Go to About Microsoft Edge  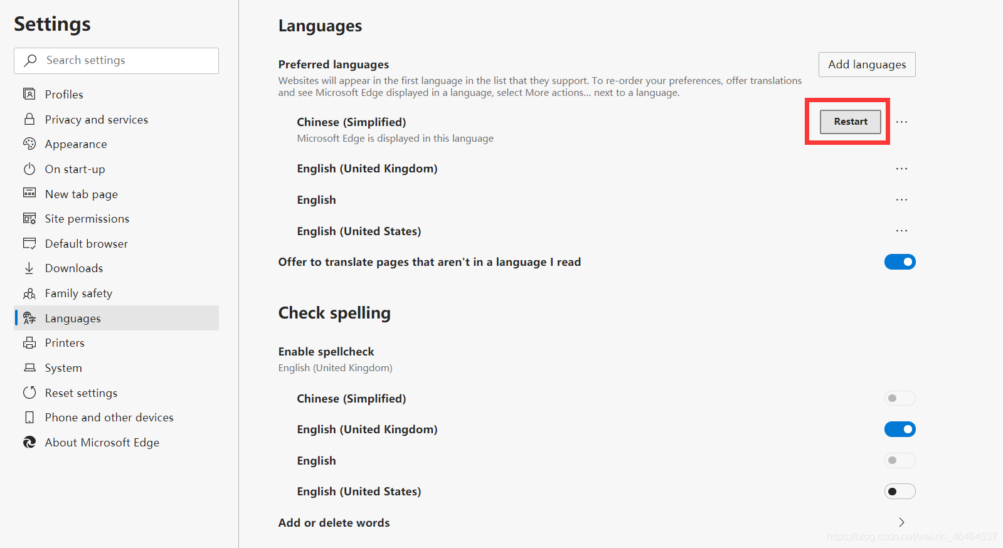click(117, 442)
